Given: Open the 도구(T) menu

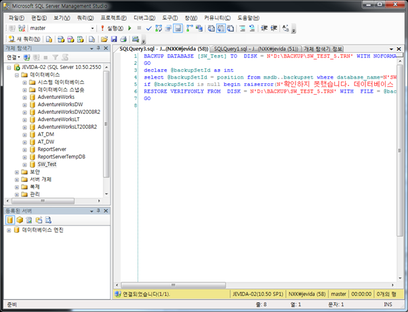Looking at the screenshot, I should [x=170, y=18].
